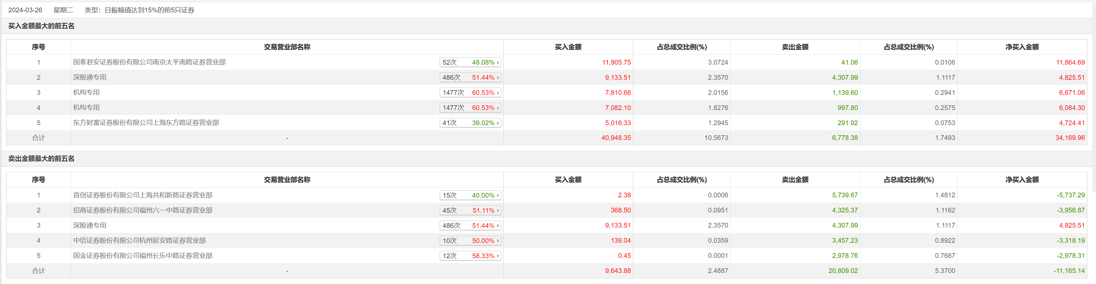Open 国泰君安证券南京太平南路证券营业部 link
This screenshot has height=284, width=1096.
click(149, 62)
